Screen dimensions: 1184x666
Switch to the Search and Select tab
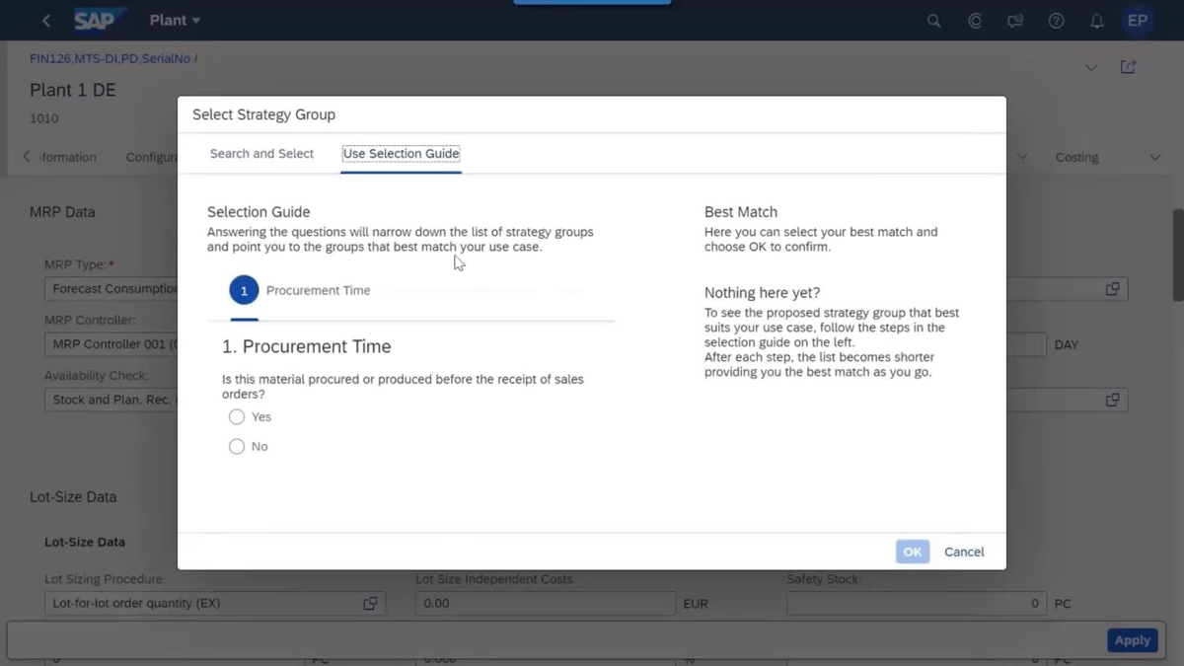[x=261, y=154]
